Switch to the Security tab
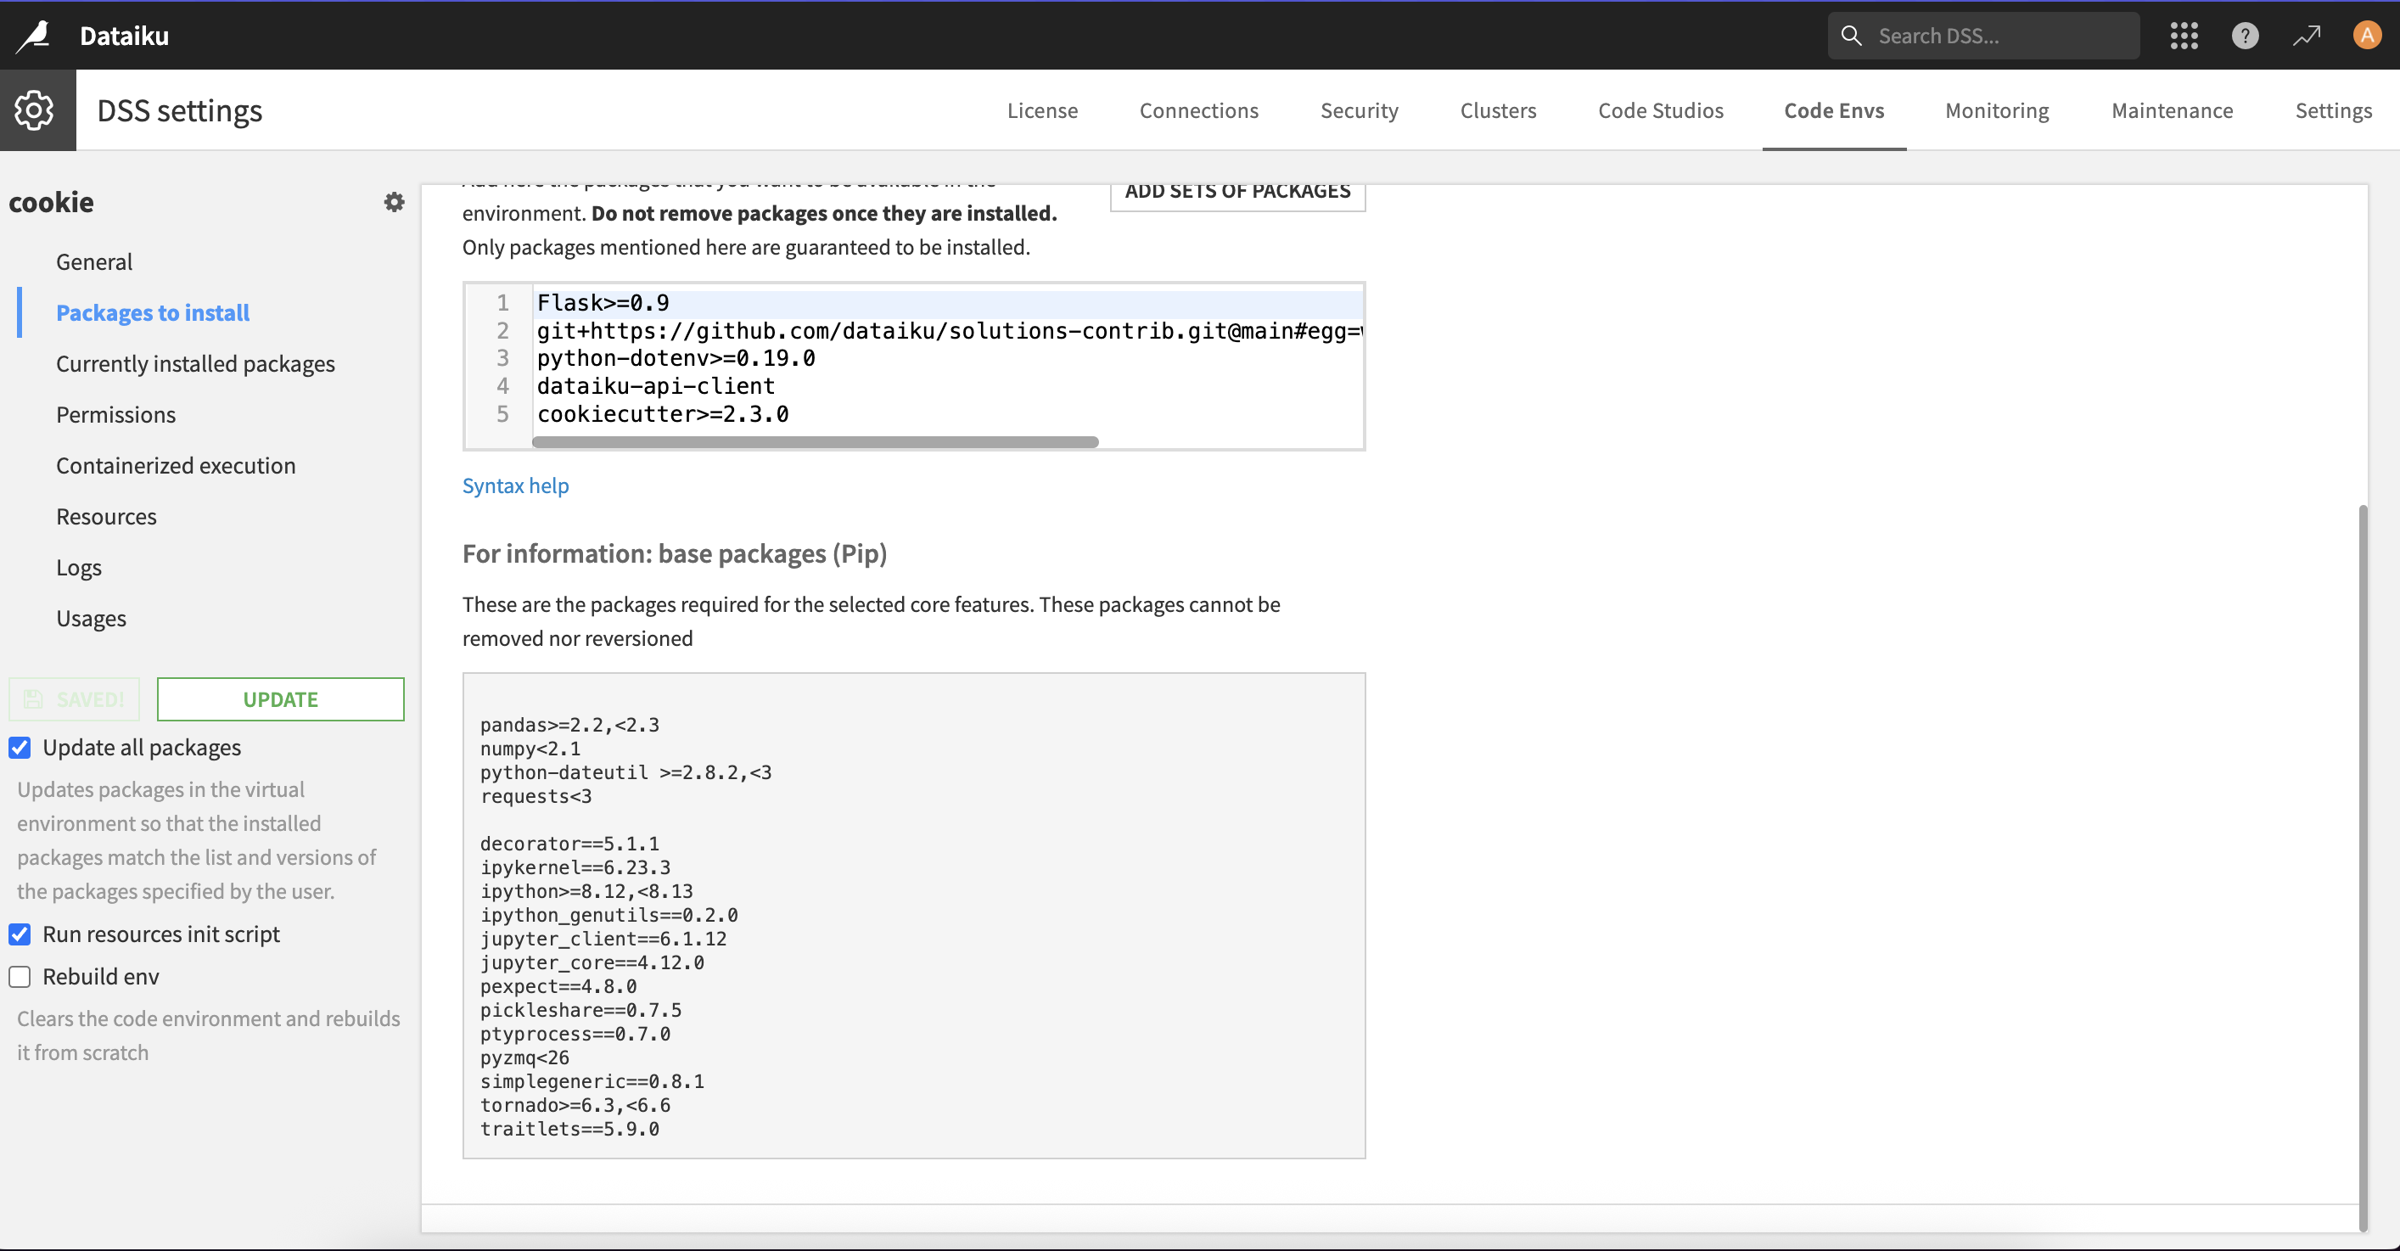The width and height of the screenshot is (2400, 1251). pyautogui.click(x=1359, y=110)
